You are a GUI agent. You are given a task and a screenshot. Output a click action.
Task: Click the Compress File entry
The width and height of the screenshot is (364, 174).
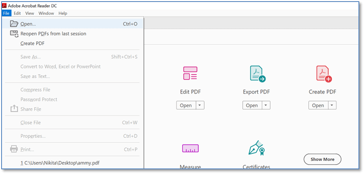[x=72, y=90]
